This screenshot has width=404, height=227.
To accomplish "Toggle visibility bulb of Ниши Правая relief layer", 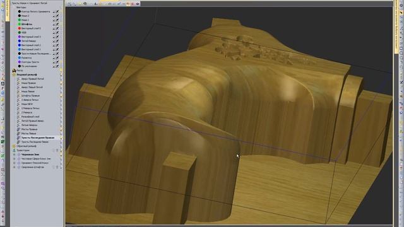I will coord(61,83).
